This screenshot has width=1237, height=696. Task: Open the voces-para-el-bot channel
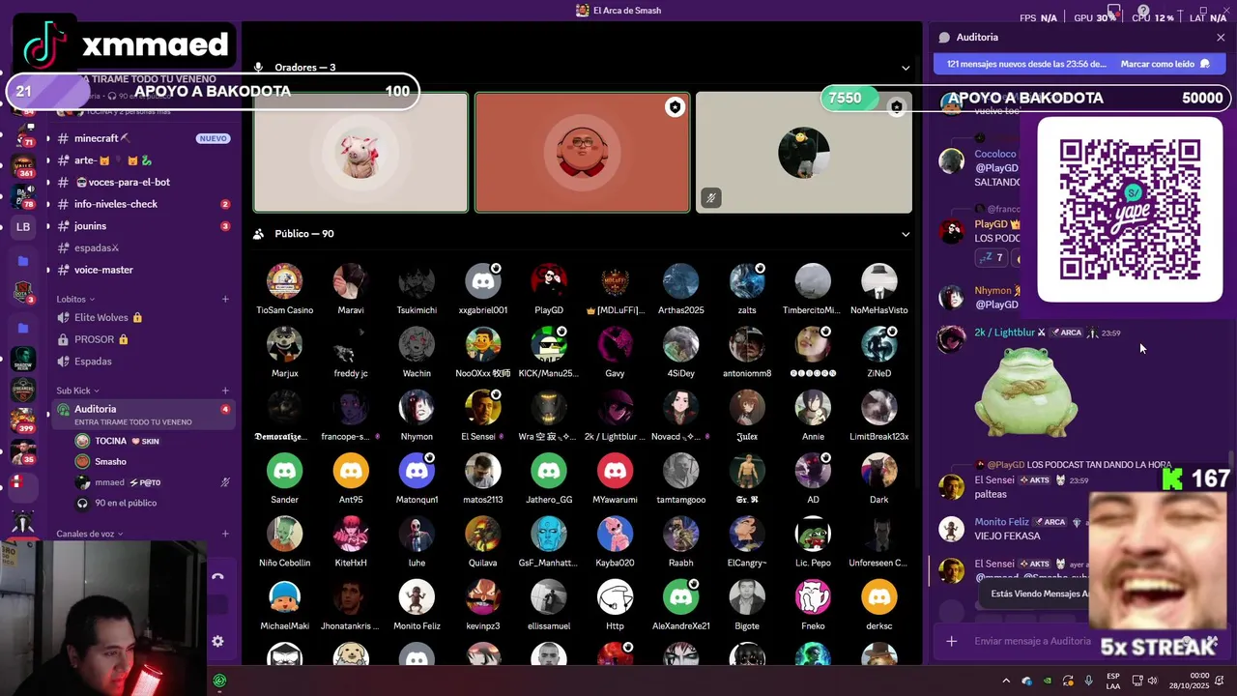pos(143,182)
